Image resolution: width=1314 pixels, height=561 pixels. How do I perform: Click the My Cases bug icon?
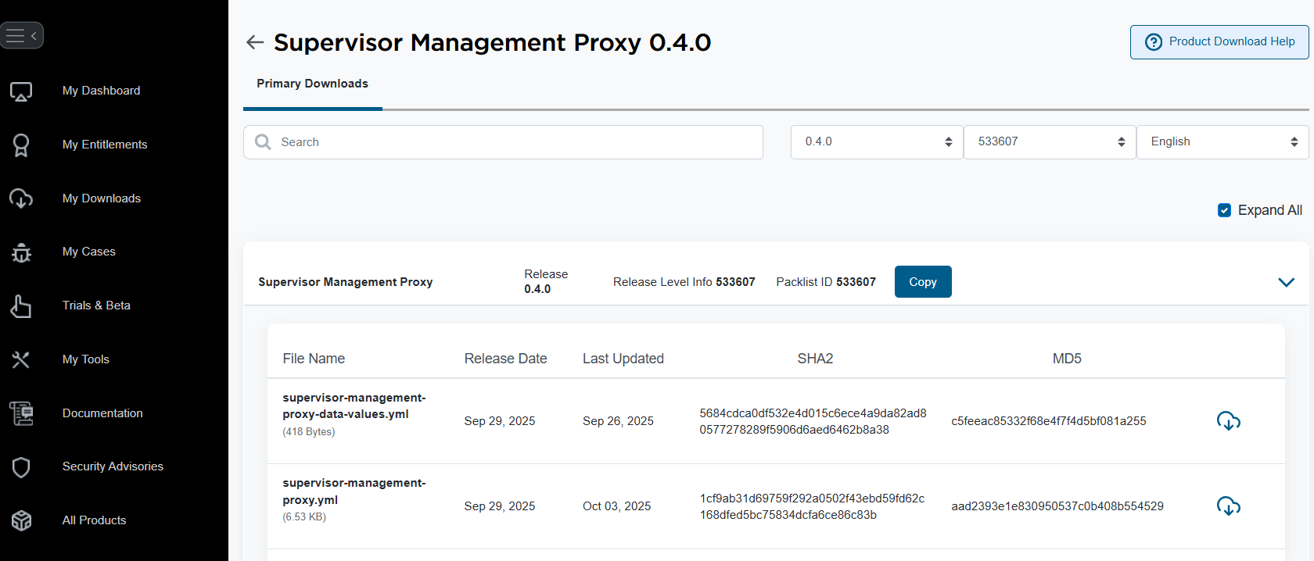(x=21, y=252)
